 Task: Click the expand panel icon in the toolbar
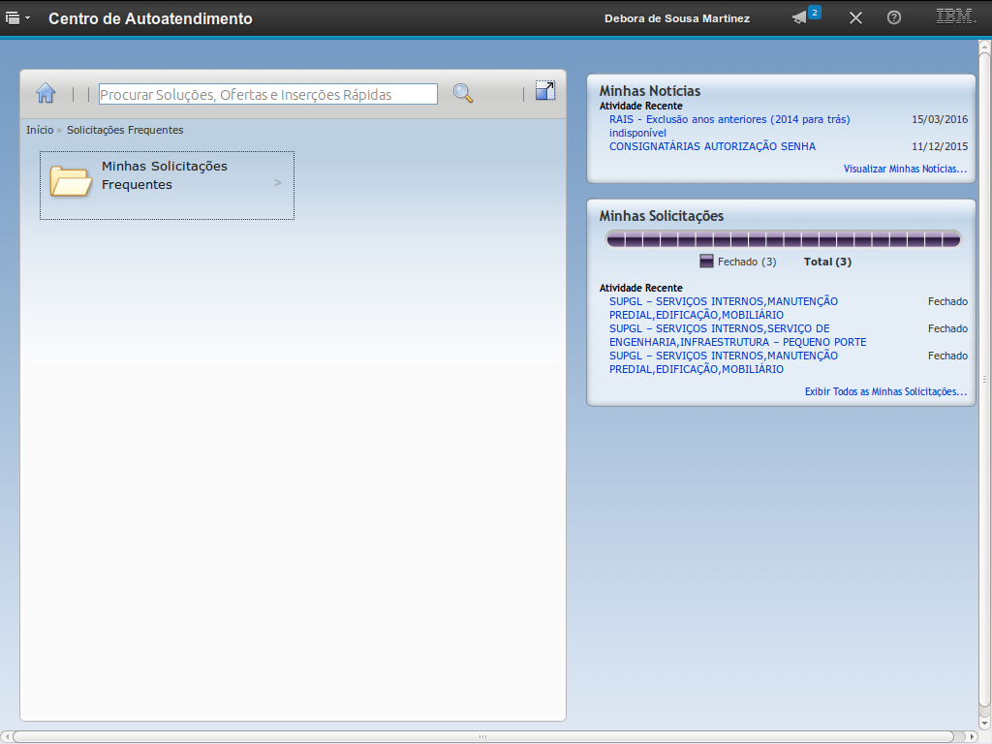point(545,91)
